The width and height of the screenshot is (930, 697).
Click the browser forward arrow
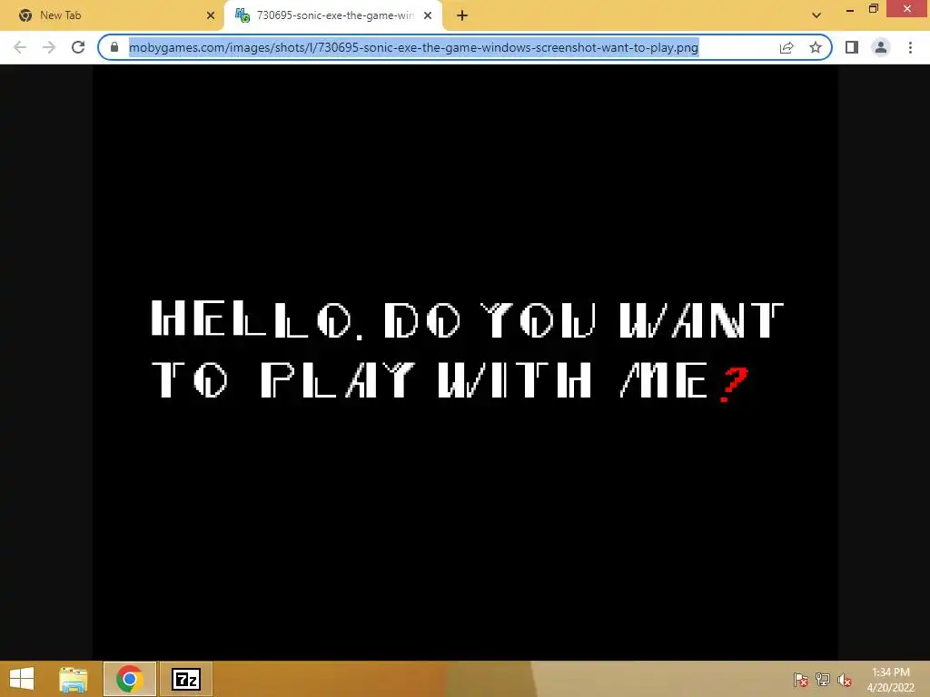49,47
